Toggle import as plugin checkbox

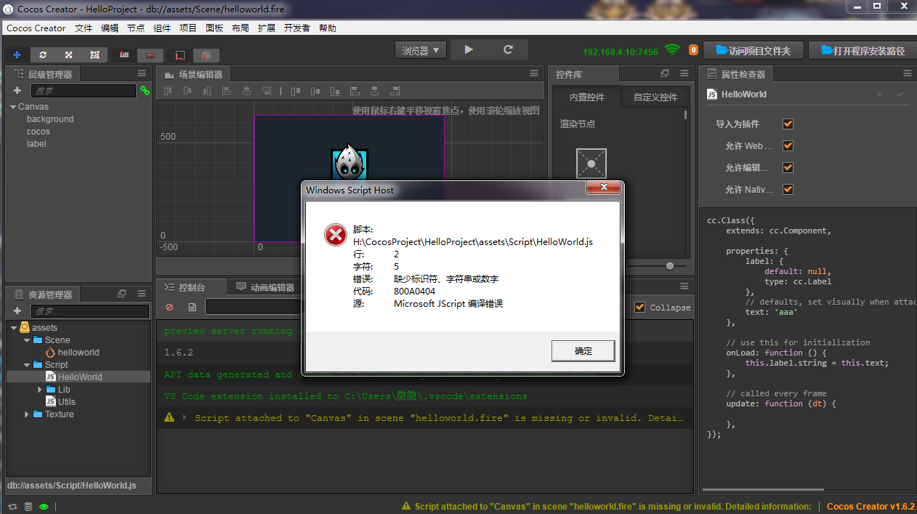coord(788,124)
